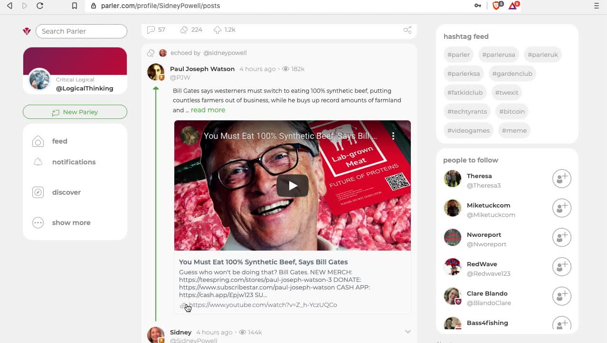Follow RedWave with add-user icon
Image resolution: width=607 pixels, height=343 pixels.
561,267
